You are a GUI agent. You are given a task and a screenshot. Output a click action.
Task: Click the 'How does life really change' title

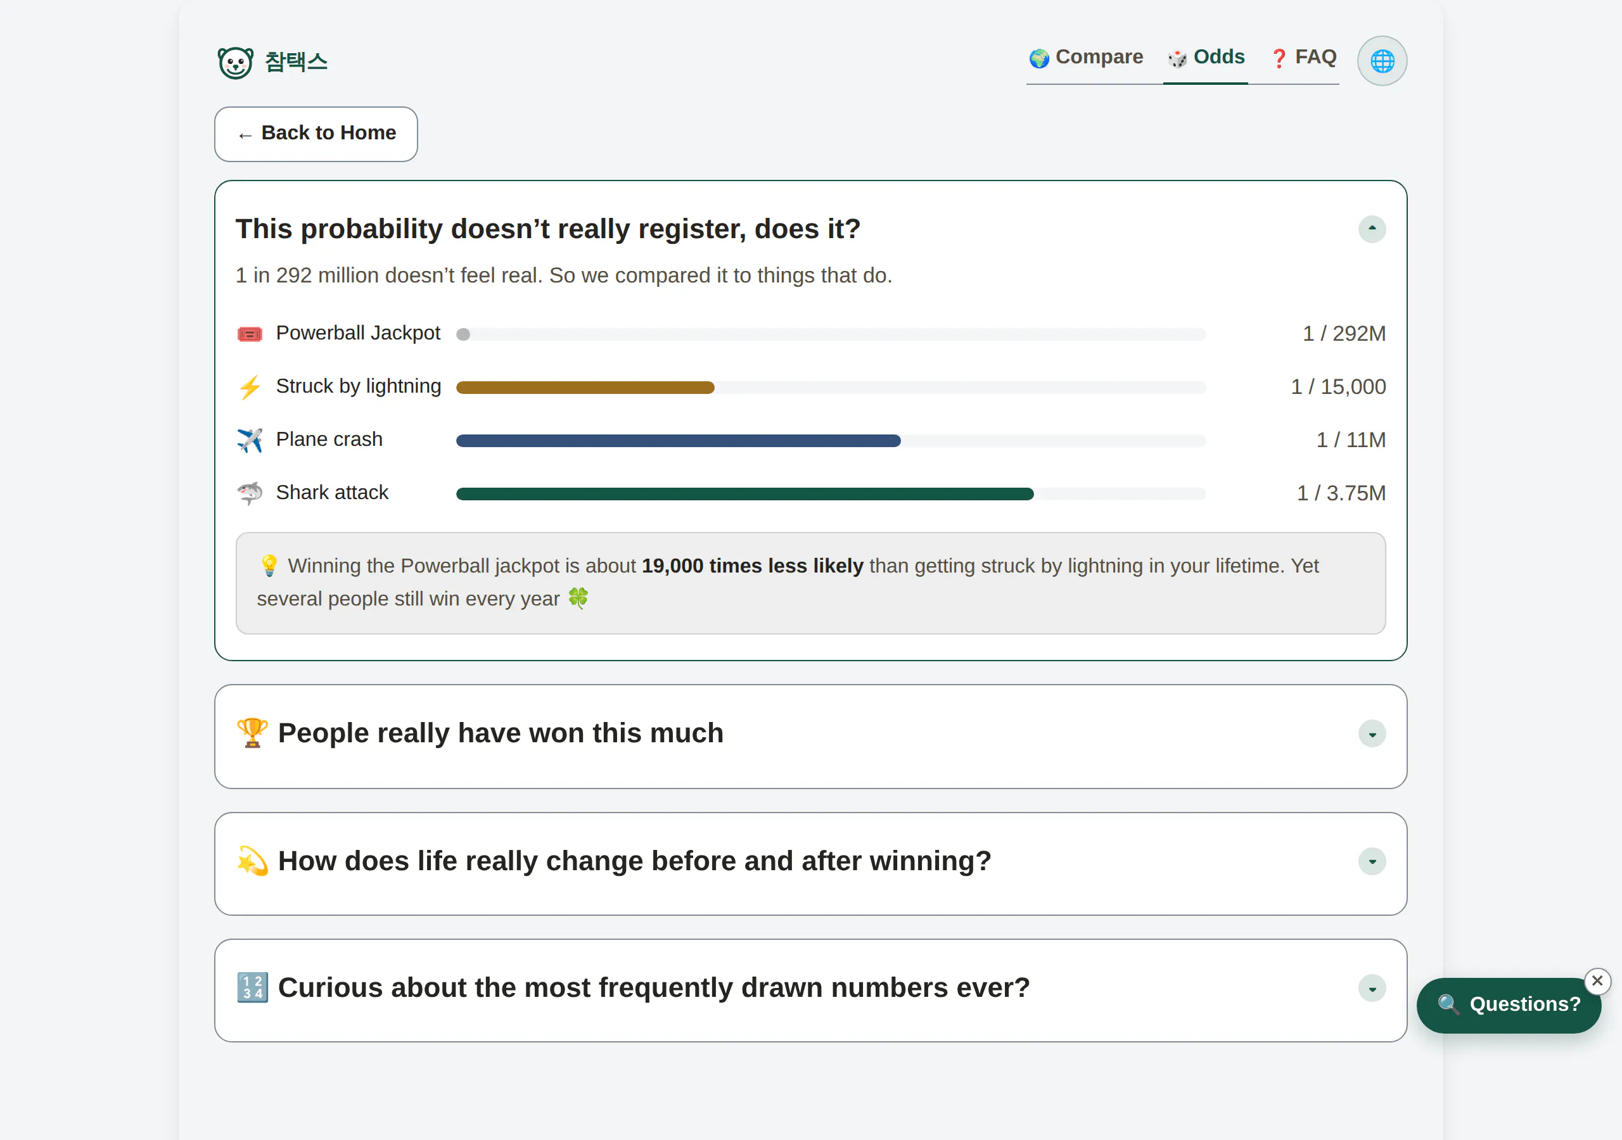click(x=634, y=861)
